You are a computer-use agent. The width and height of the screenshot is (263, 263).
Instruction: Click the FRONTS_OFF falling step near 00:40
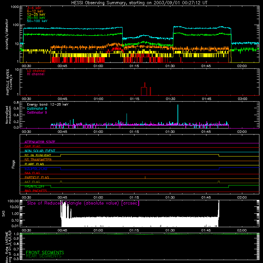[x=51, y=186]
